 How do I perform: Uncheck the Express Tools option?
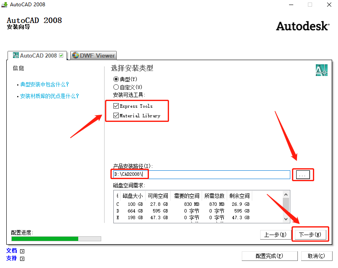point(116,106)
